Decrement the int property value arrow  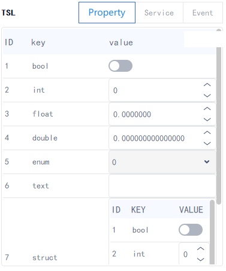[207, 96]
